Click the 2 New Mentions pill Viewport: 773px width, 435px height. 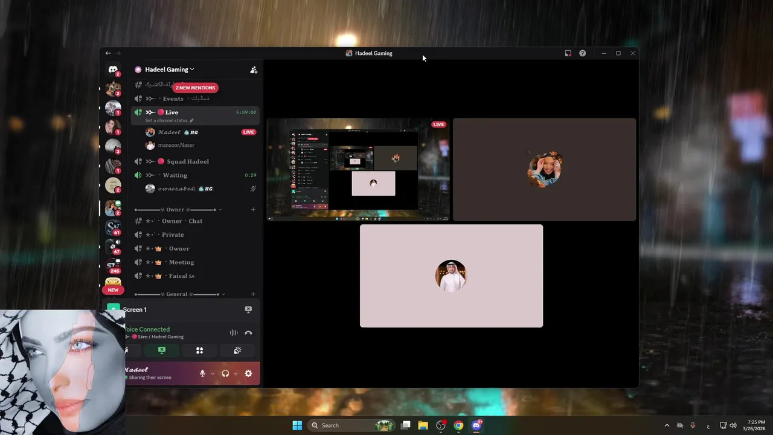coord(195,88)
